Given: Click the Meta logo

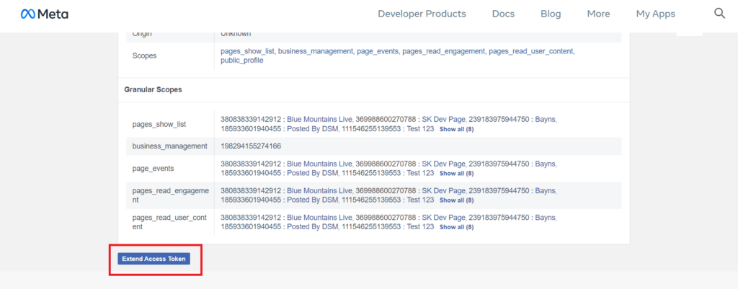Looking at the screenshot, I should (45, 14).
